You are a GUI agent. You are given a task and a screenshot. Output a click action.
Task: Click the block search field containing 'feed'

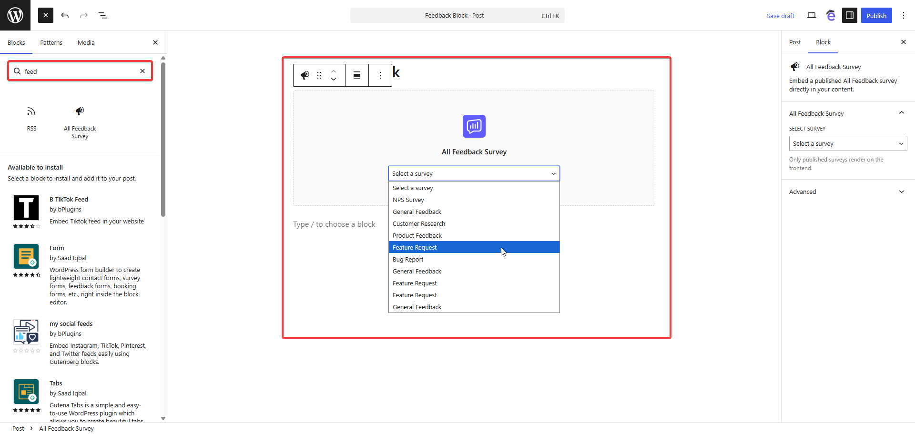pos(80,71)
